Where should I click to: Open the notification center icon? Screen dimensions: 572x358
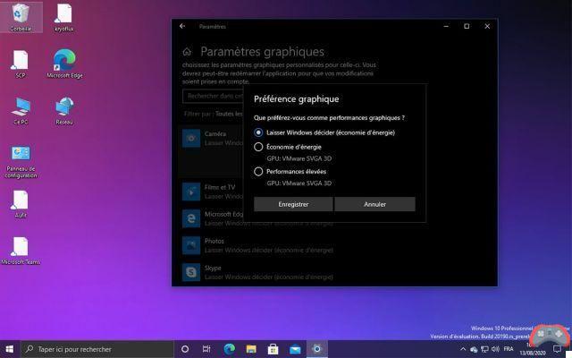tap(557, 349)
